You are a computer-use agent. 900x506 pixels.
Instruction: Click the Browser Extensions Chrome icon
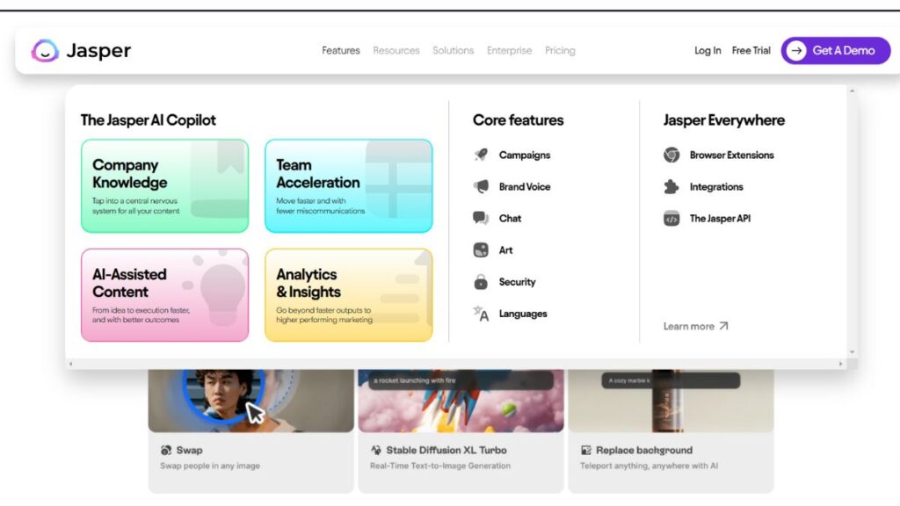[x=671, y=155]
